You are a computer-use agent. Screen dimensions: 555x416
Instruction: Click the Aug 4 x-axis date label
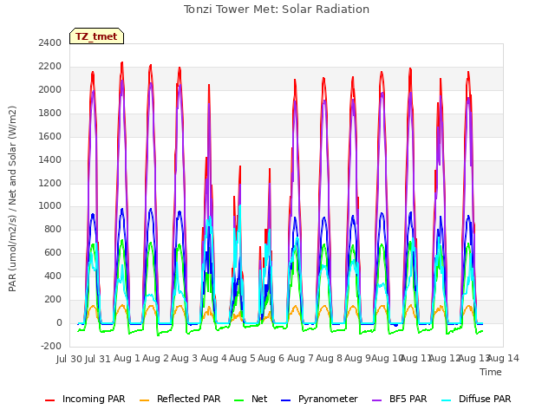coord(213,359)
